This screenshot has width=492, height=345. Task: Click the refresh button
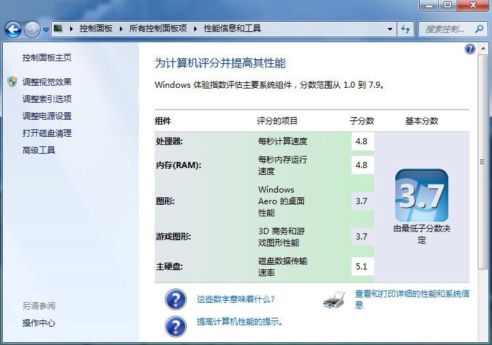point(405,29)
